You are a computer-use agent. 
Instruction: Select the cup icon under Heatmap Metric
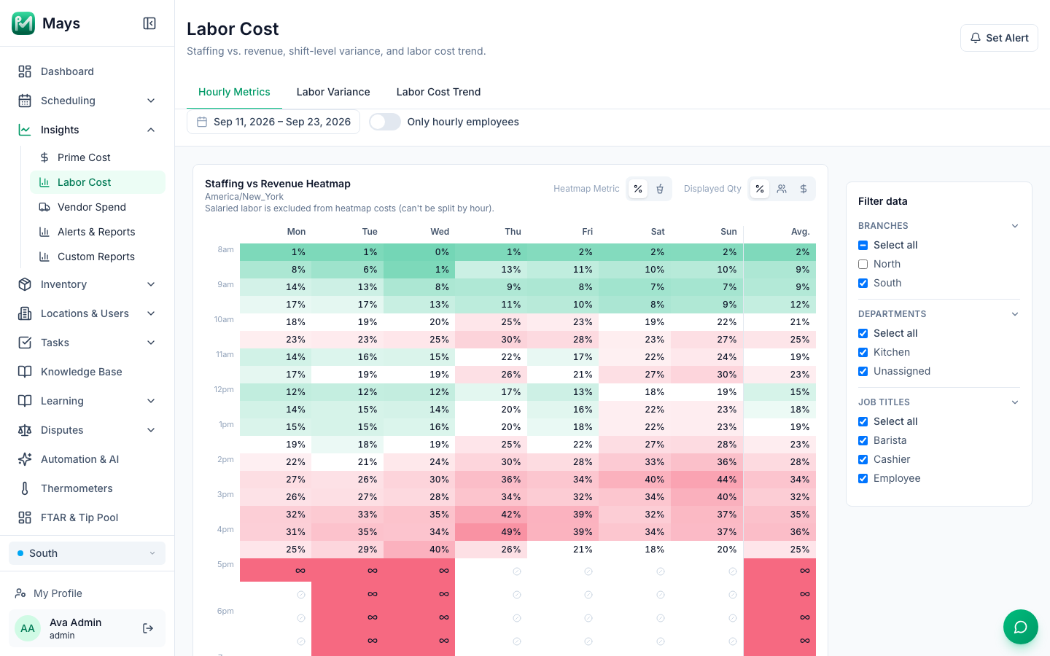(x=660, y=189)
